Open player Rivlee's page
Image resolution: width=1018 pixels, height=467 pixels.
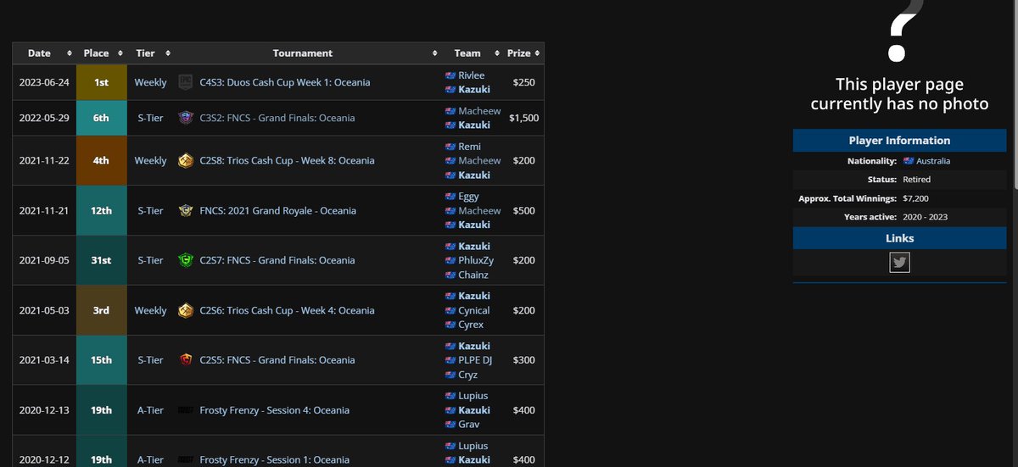click(472, 75)
